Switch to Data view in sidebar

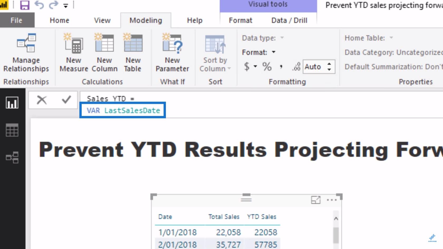coord(12,130)
